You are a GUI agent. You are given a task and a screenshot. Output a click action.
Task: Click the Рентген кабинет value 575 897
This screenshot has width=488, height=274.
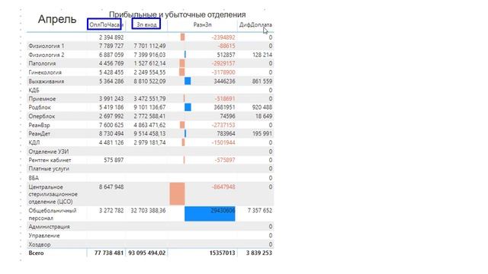tap(114, 160)
